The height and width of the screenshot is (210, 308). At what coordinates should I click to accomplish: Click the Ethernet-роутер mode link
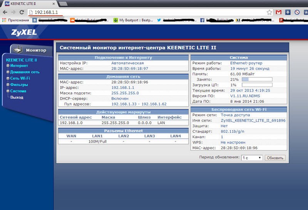pyautogui.click(x=246, y=63)
